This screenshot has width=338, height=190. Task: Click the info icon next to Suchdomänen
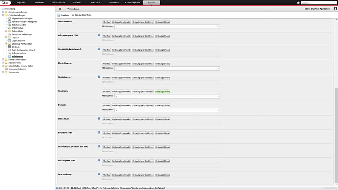(x=99, y=133)
